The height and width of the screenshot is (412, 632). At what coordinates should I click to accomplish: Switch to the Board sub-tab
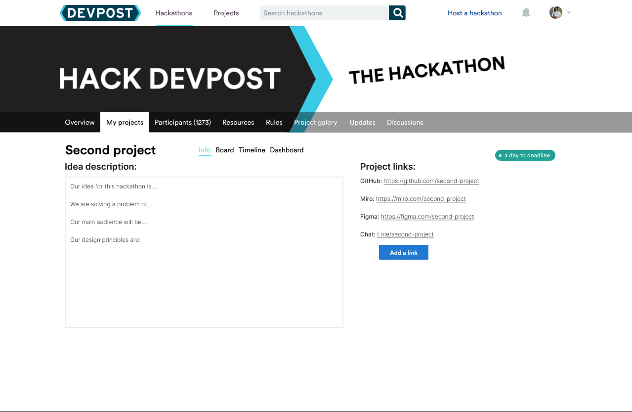(x=225, y=150)
